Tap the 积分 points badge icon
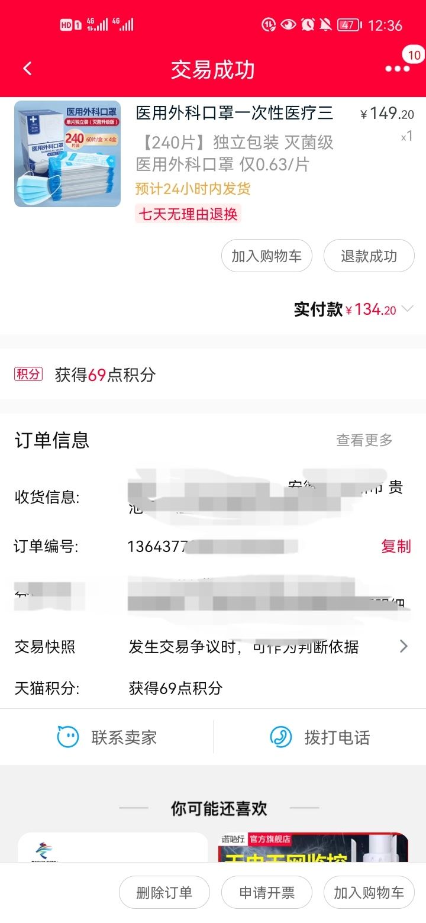 [x=28, y=374]
